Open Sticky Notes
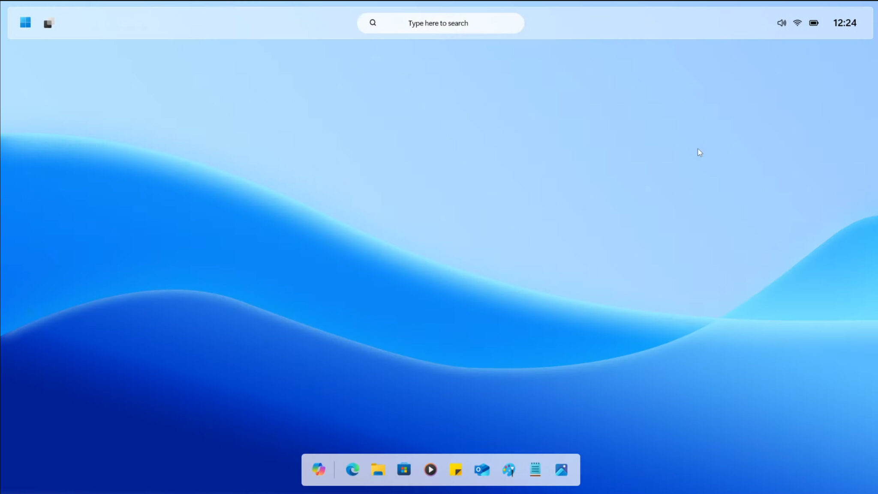Screen dimensions: 878x494 click(456, 470)
